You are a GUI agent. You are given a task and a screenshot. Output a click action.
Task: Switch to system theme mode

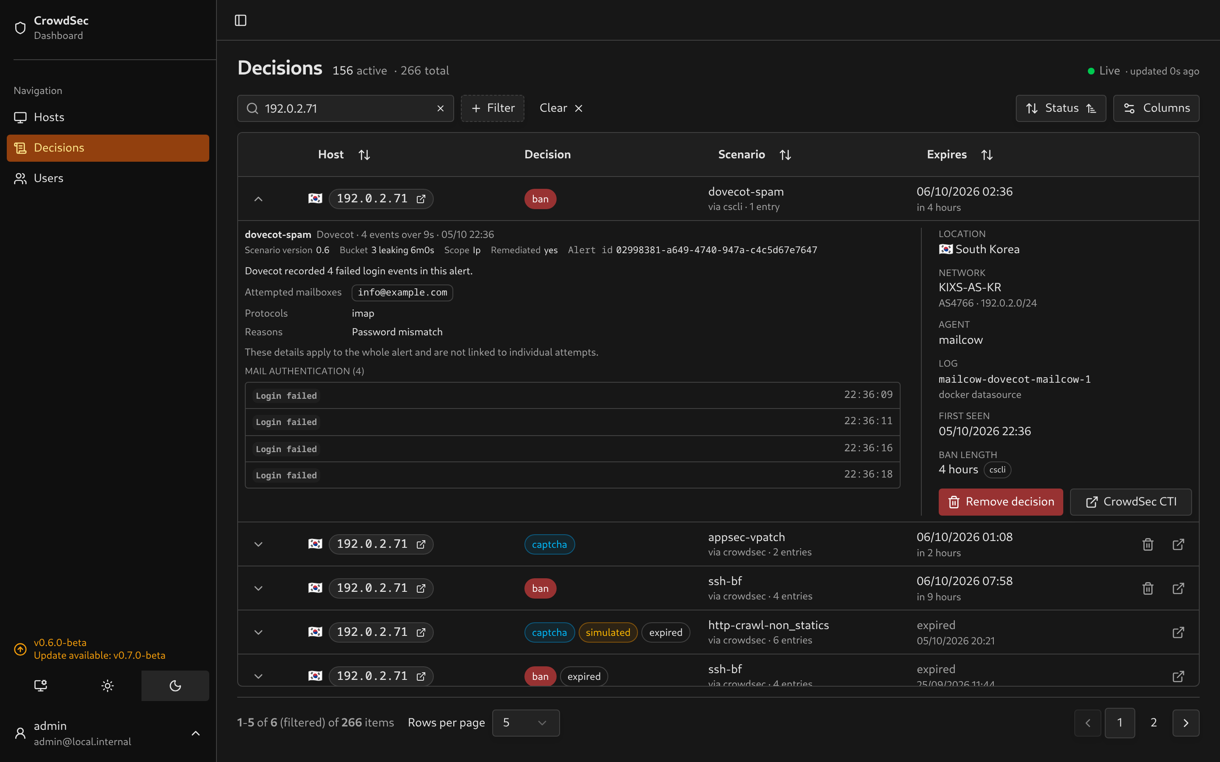tap(40, 685)
